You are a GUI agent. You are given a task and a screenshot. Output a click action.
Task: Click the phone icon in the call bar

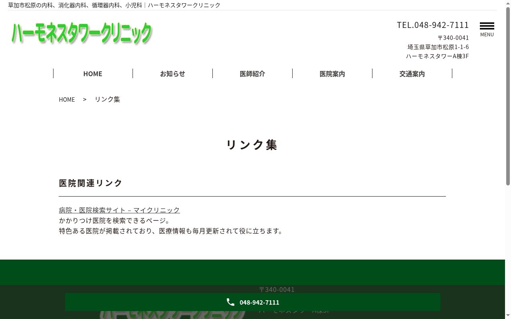[x=230, y=302]
